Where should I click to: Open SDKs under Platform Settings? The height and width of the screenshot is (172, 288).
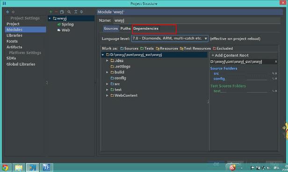click(11, 58)
